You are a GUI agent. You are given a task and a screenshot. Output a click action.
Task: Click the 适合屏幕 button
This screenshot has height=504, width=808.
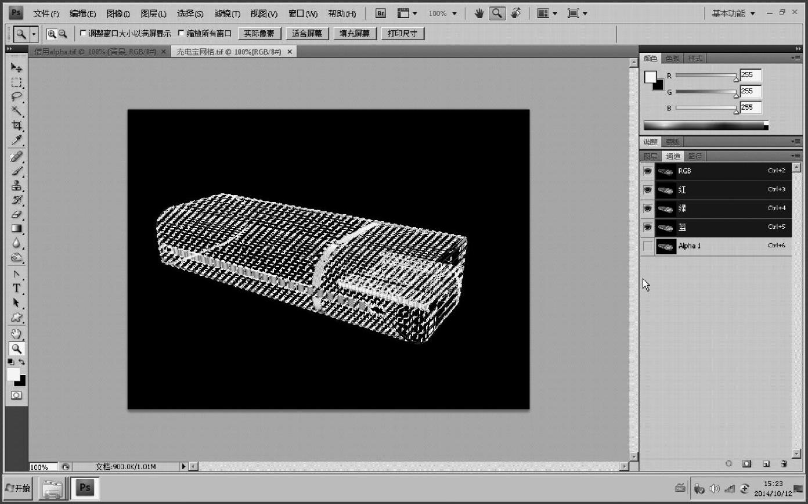coord(307,34)
